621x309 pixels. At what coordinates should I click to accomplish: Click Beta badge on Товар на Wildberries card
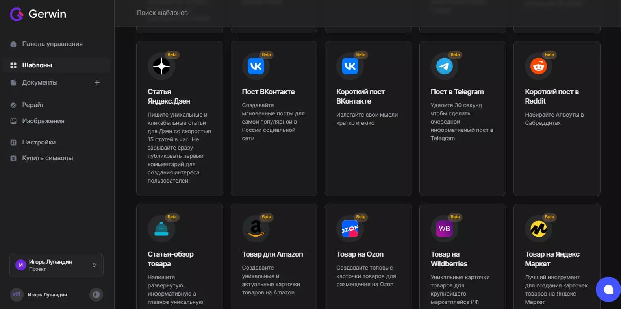pos(455,217)
